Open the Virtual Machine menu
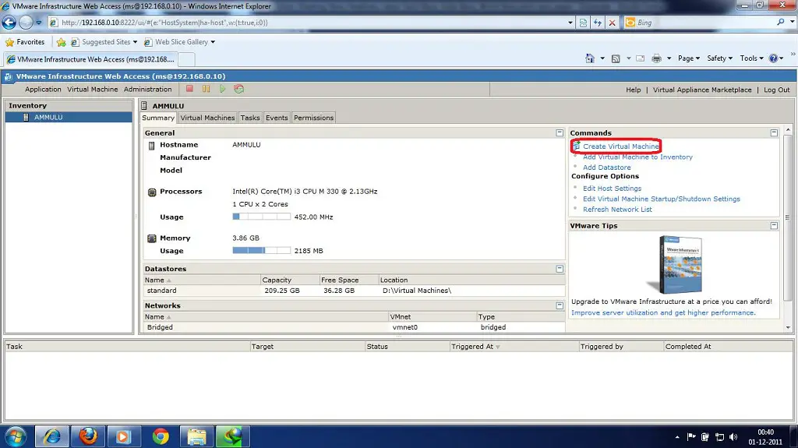 [93, 89]
